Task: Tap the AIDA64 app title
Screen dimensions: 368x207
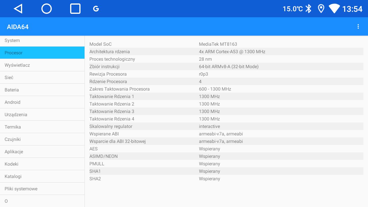Action: [x=18, y=27]
